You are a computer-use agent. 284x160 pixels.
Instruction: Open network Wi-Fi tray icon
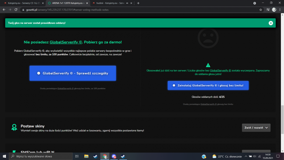pos(259,156)
